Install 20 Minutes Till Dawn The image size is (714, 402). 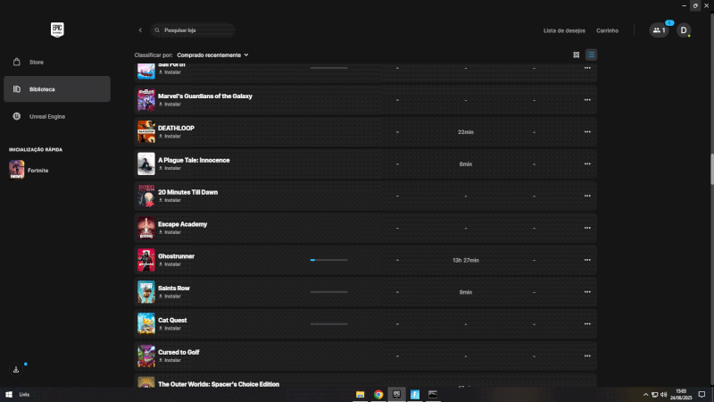click(x=170, y=200)
